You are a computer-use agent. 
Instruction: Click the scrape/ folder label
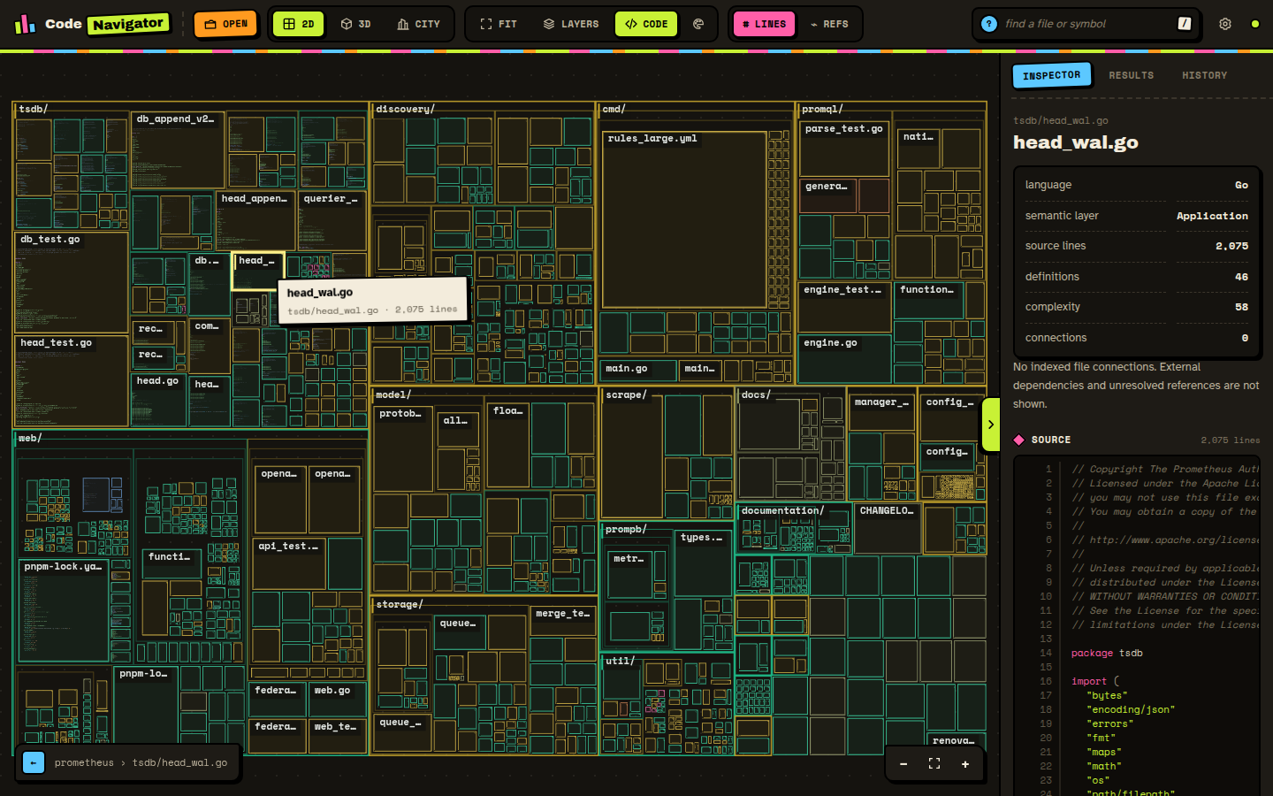pyautogui.click(x=626, y=395)
